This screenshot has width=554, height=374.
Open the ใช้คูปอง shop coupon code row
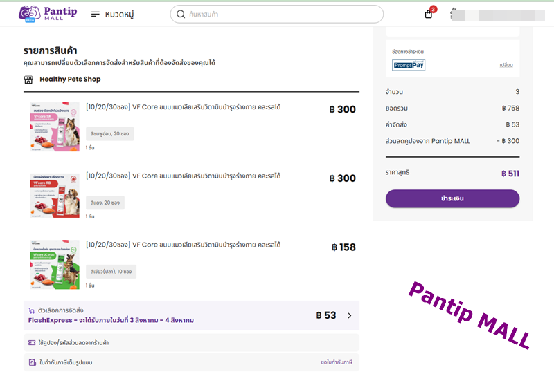tap(191, 343)
